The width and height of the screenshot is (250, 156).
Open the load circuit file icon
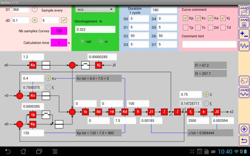(x=244, y=10)
